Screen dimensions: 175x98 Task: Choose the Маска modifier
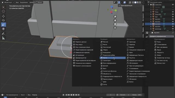coord(112,58)
